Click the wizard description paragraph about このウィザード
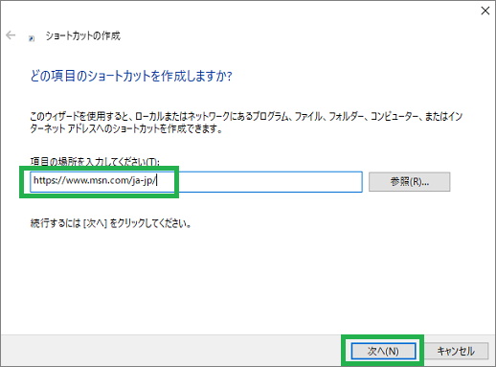496x367 pixels. pos(246,123)
